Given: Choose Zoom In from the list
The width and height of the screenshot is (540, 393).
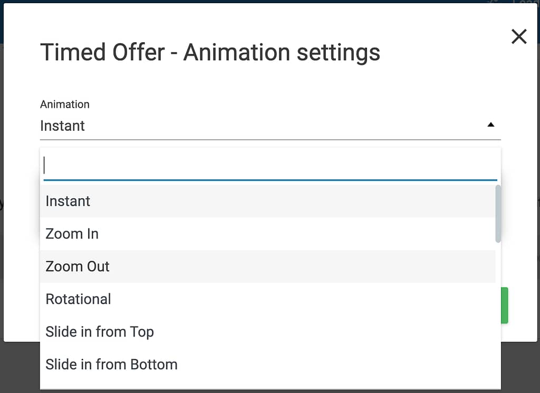Looking at the screenshot, I should pyautogui.click(x=72, y=234).
